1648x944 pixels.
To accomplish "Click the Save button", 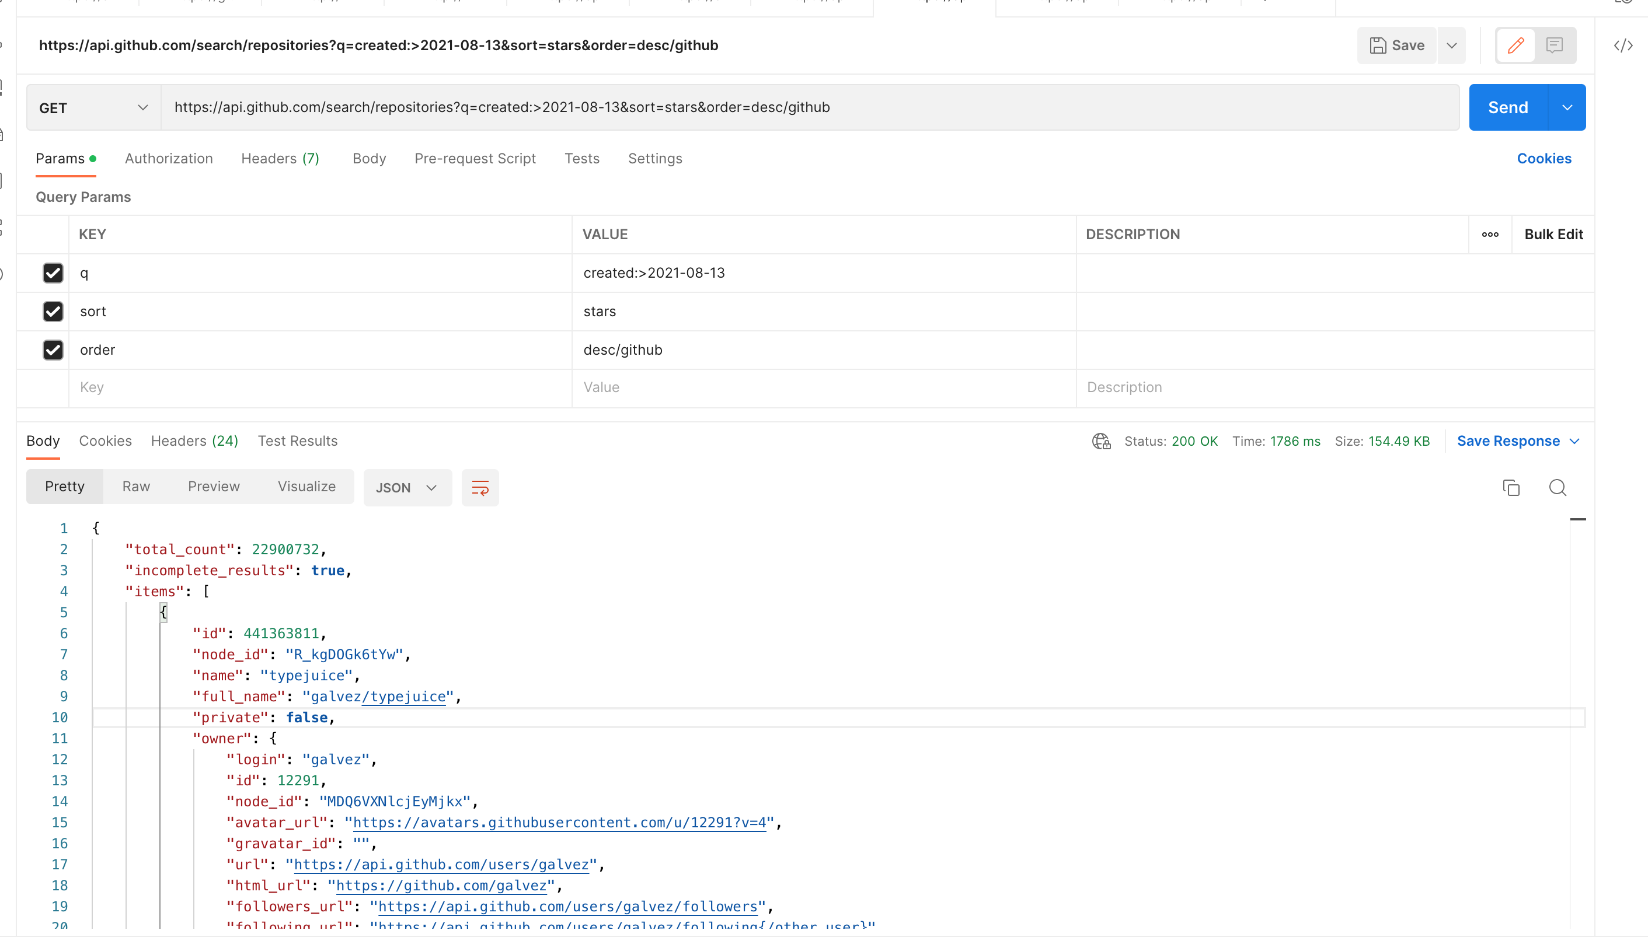I will [x=1396, y=46].
